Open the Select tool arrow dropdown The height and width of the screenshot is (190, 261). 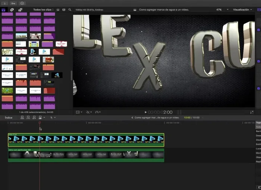53,117
